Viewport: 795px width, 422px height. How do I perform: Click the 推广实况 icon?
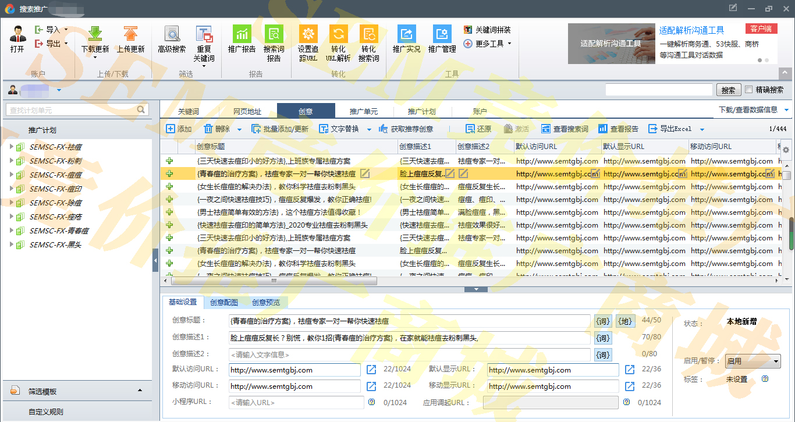pos(406,34)
